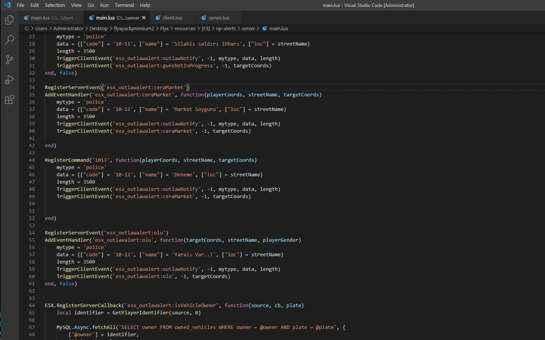Switch to the client.lua tab
545x340 pixels.
point(172,18)
